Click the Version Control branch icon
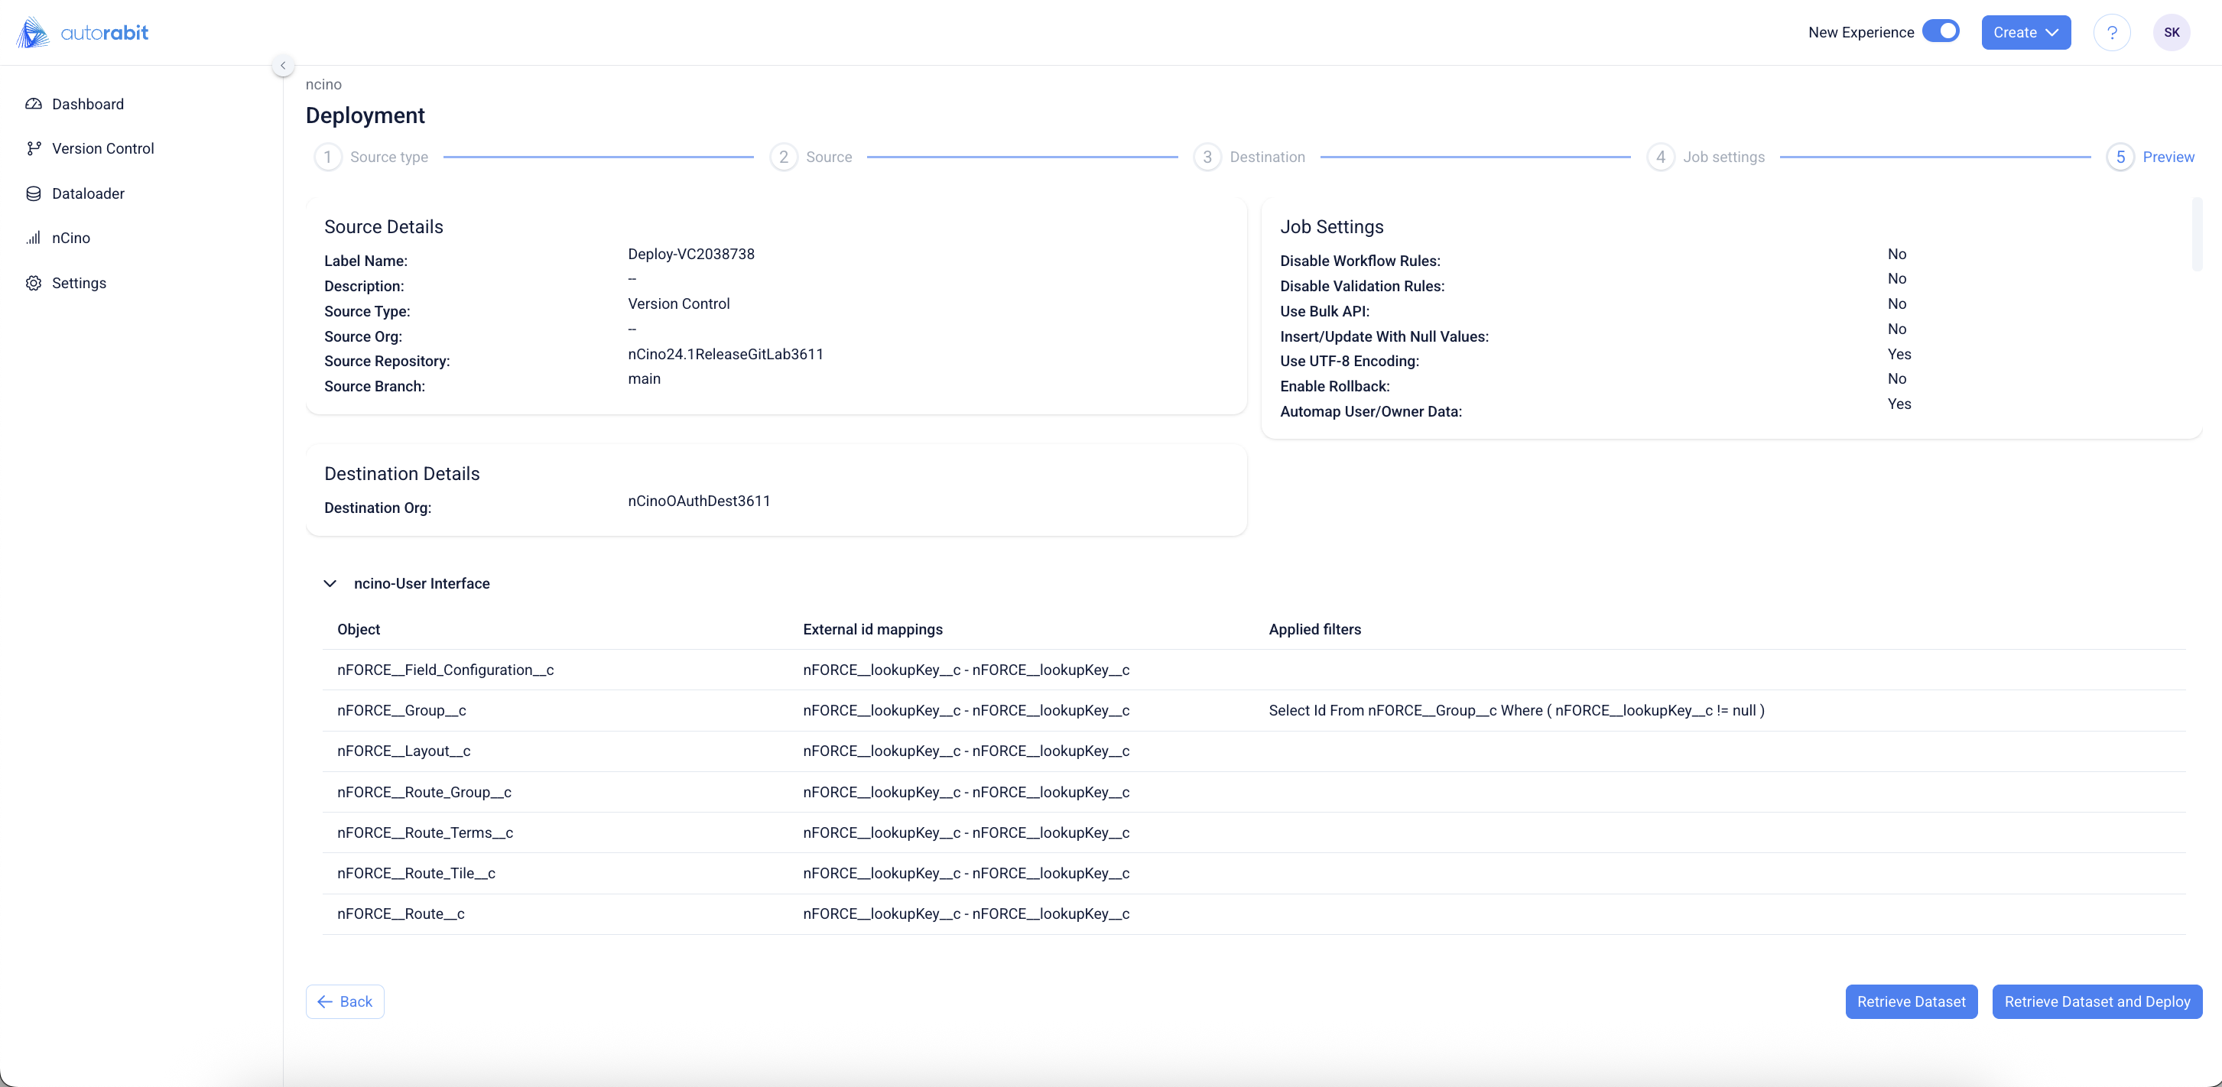 point(34,148)
